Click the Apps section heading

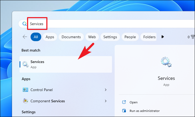(26, 79)
